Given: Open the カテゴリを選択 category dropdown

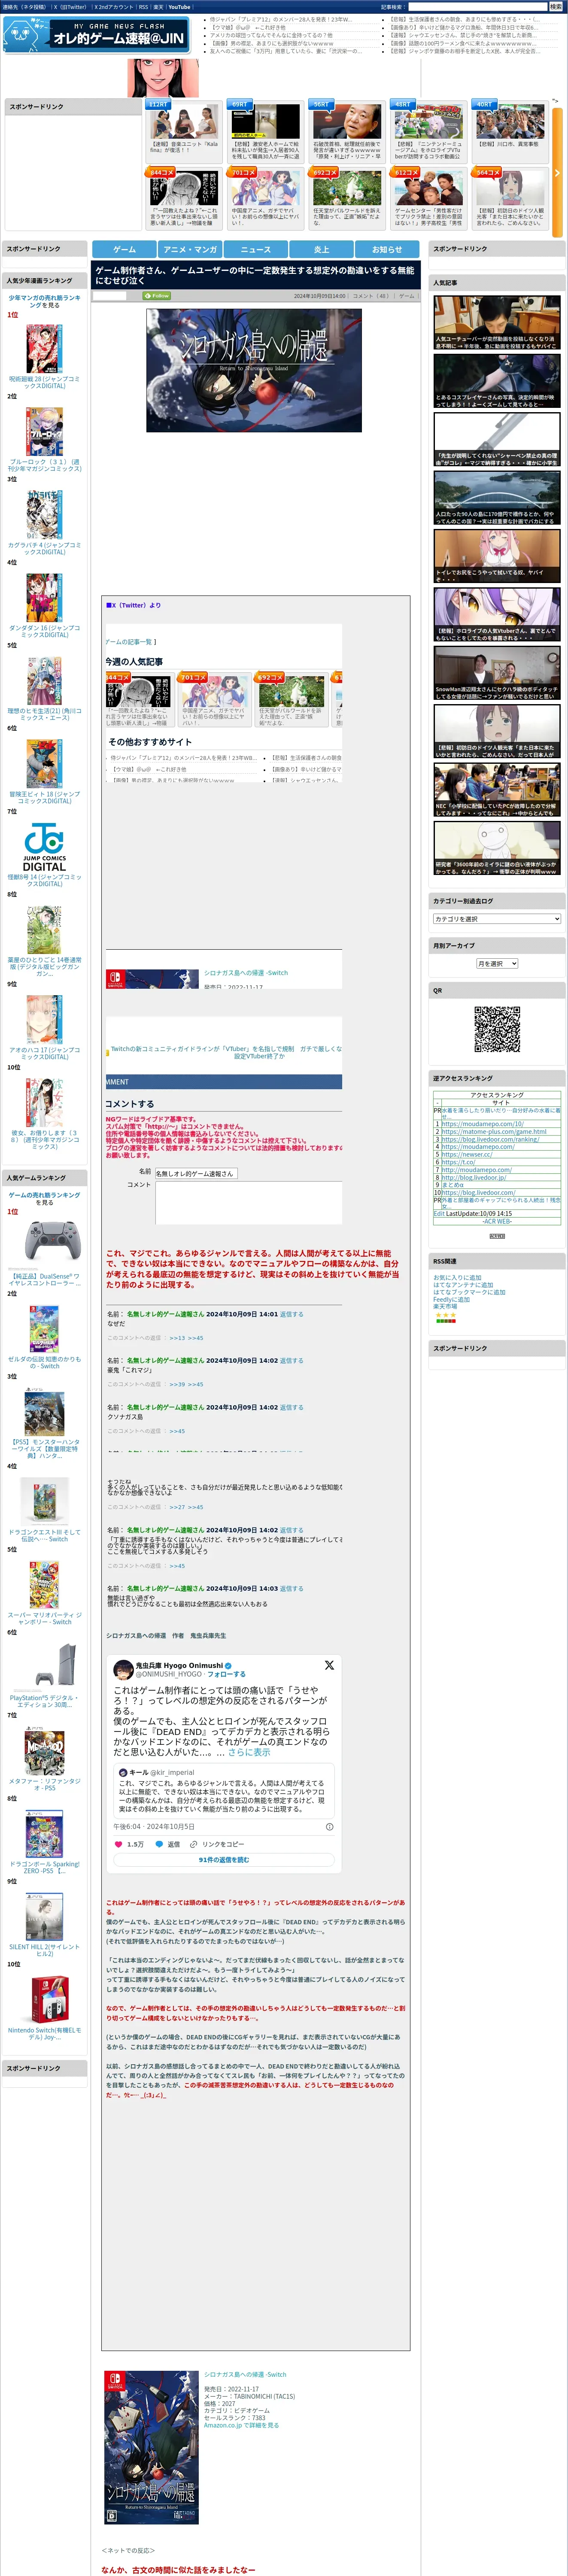Looking at the screenshot, I should 497,919.
